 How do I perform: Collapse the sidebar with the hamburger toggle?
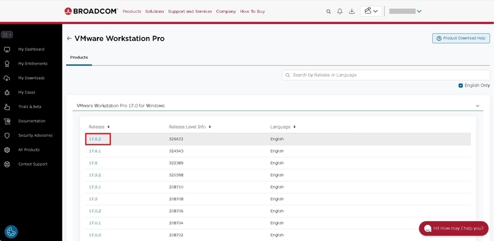[x=7, y=35]
